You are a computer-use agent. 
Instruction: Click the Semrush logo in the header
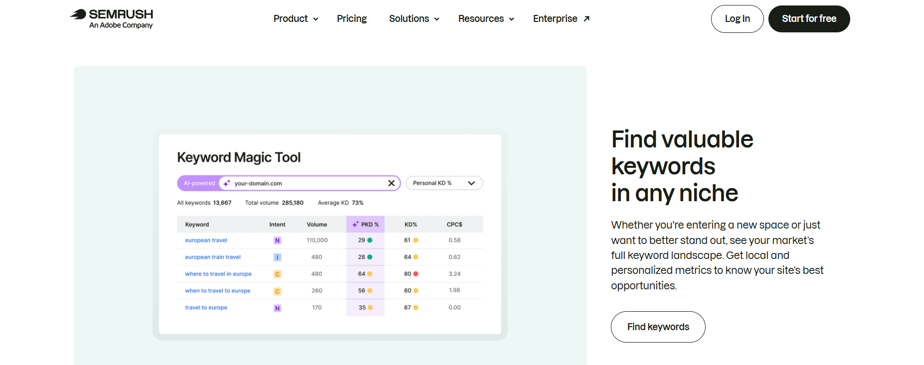pyautogui.click(x=111, y=18)
